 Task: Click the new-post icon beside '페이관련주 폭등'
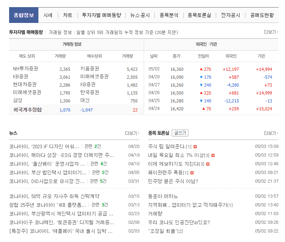192,173
